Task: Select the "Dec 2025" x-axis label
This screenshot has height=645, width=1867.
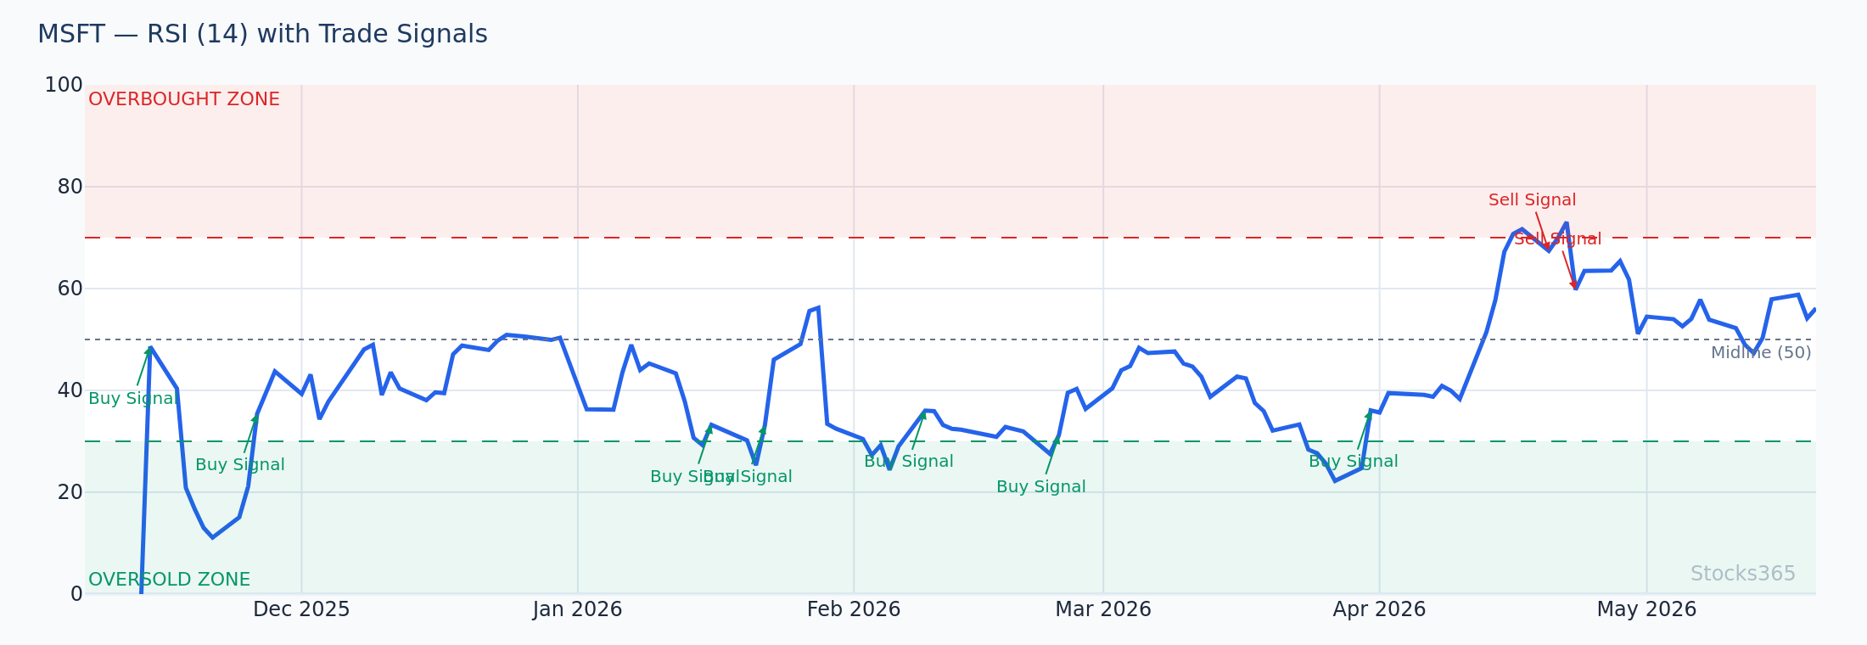Action: click(x=301, y=609)
